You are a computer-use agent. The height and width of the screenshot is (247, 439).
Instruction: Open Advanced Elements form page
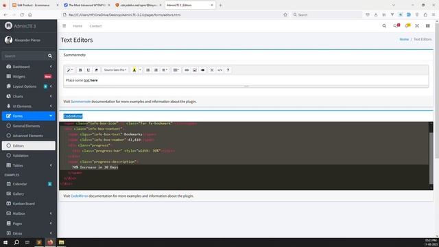[x=29, y=136]
